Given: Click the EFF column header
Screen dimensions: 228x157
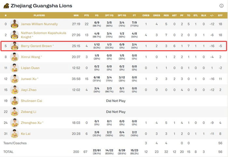Looking at the screenshot, I should [220, 15].
